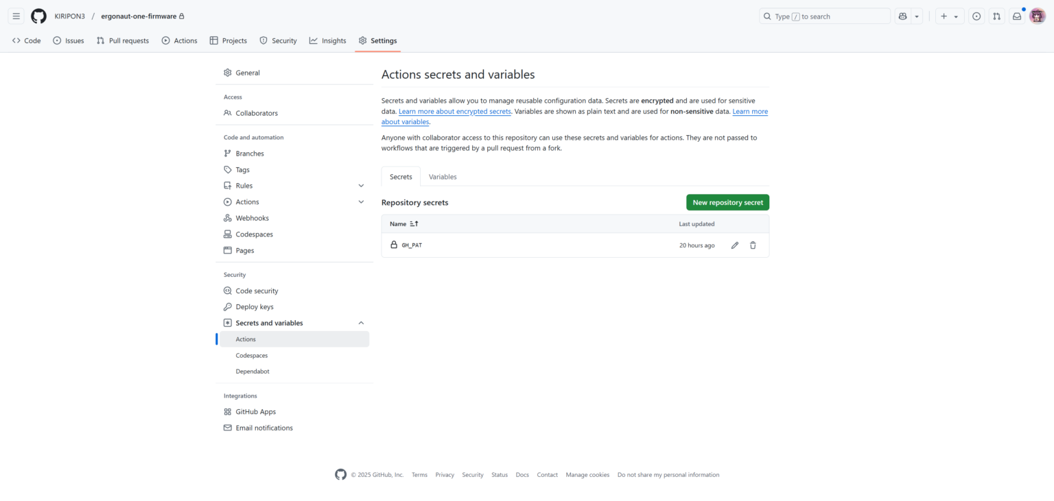Screen dimensions: 1054x501
Task: Open issues icon in top header
Action: (976, 16)
